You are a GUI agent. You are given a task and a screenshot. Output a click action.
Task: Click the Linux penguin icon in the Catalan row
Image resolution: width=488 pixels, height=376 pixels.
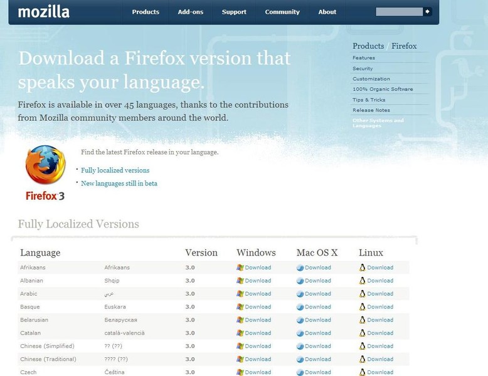pos(363,333)
